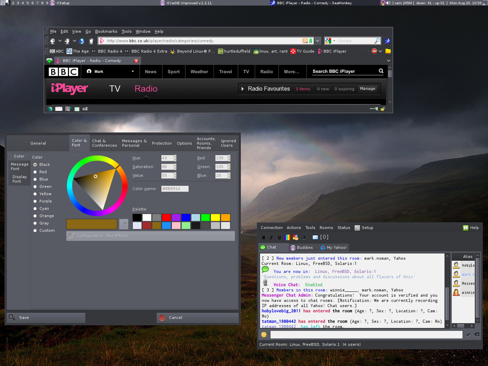Stop loading the browser page
The width and height of the screenshot is (488, 366).
tap(91, 41)
